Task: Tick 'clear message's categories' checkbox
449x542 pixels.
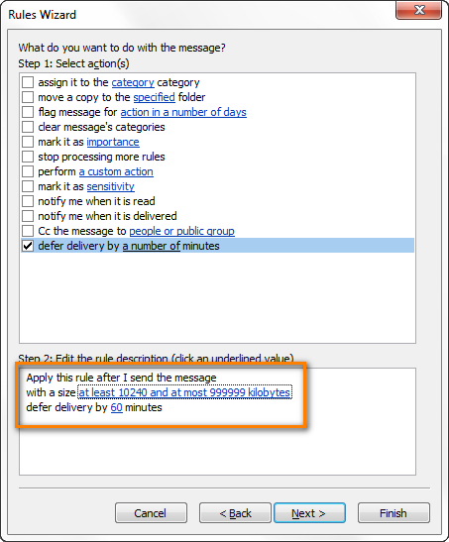Action: [x=28, y=127]
